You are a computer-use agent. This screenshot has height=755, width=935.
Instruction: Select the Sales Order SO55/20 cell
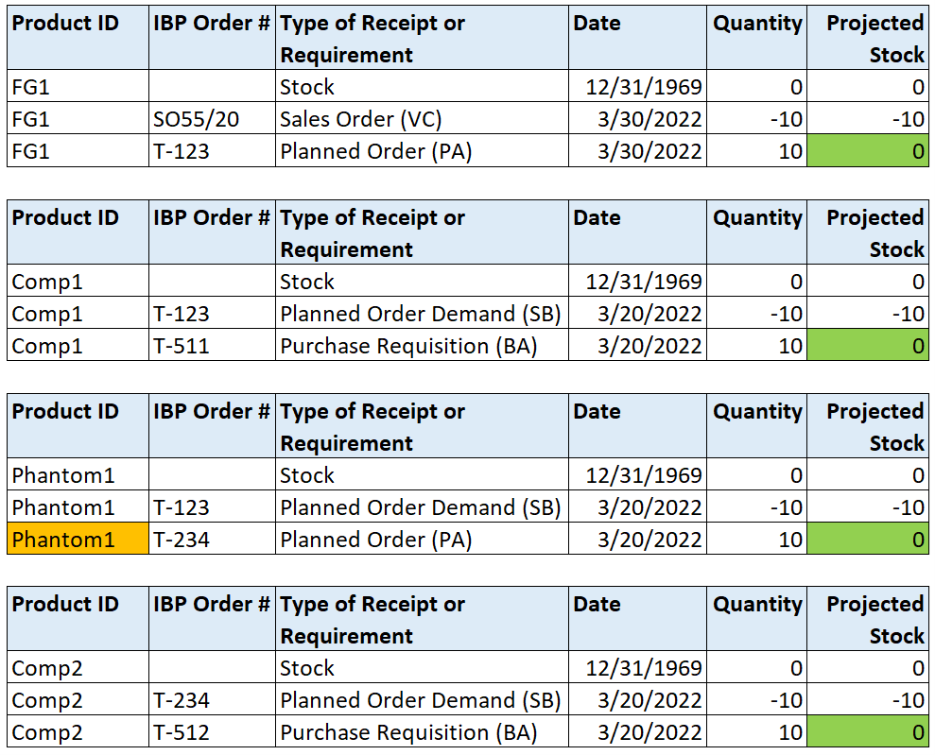coord(209,118)
